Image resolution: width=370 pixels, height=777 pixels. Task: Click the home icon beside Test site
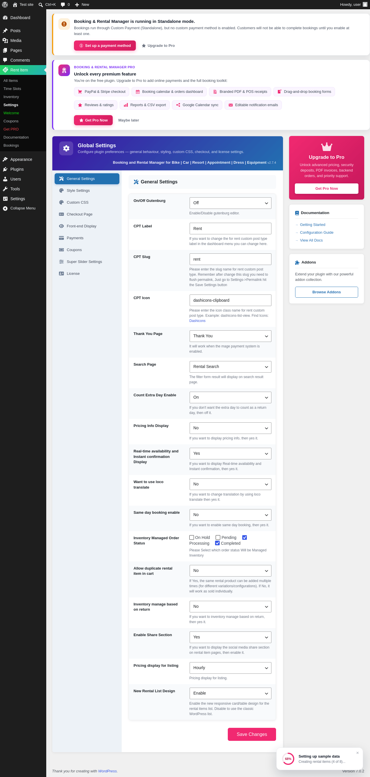(15, 5)
